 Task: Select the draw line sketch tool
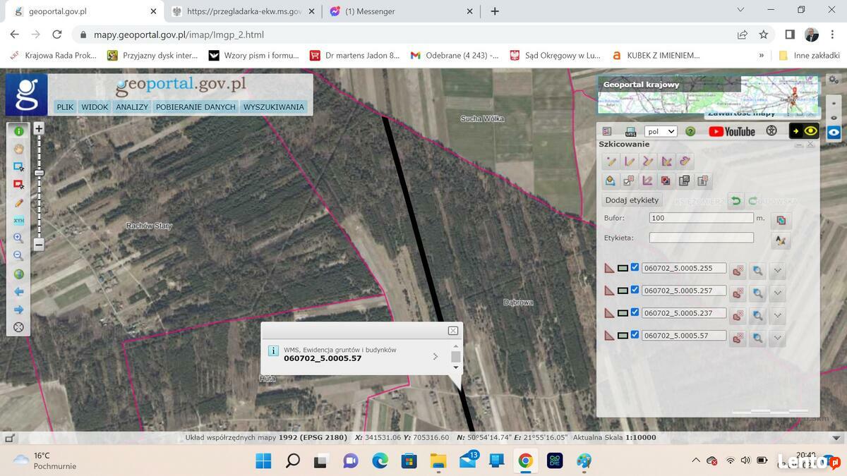[630, 161]
